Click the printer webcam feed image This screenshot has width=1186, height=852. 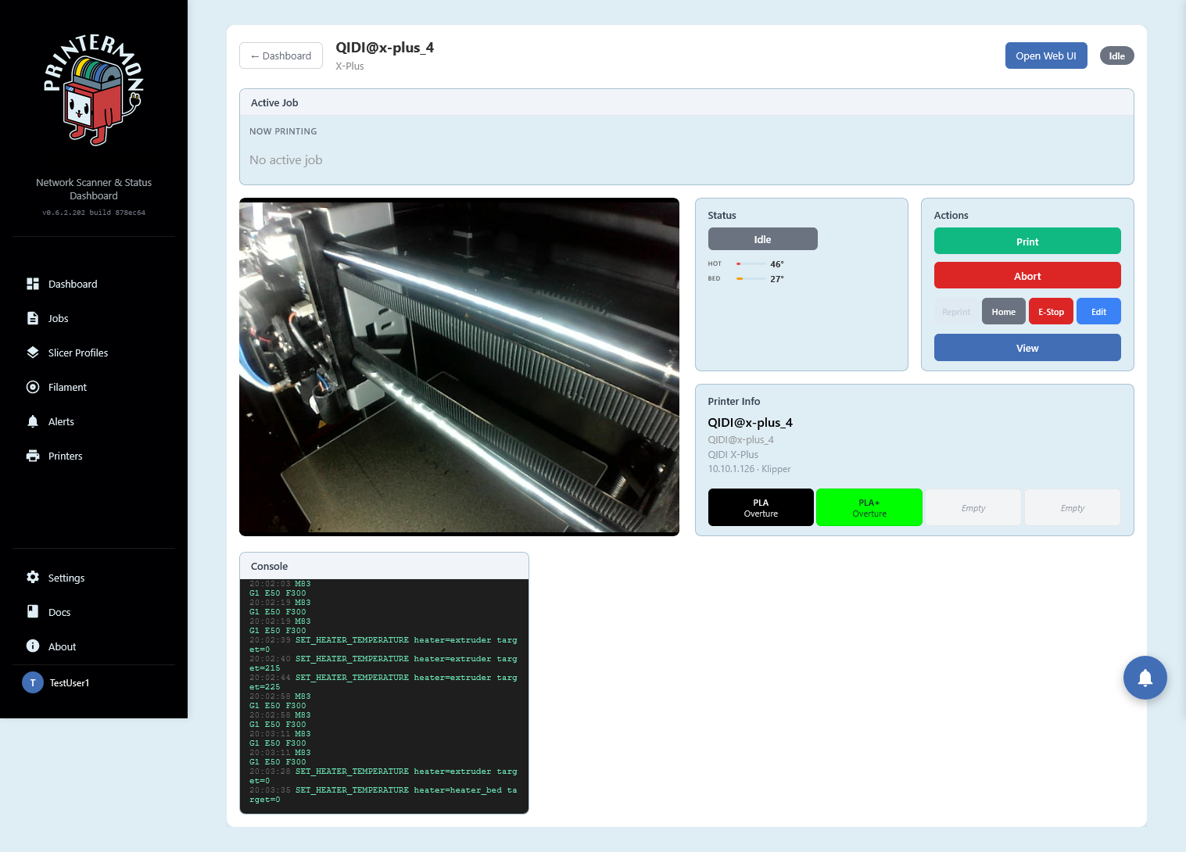click(459, 367)
